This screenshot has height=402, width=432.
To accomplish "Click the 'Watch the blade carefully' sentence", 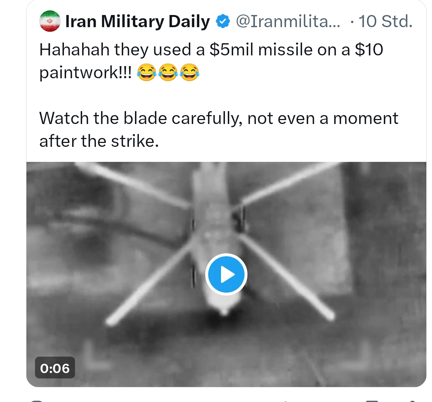I will [218, 118].
